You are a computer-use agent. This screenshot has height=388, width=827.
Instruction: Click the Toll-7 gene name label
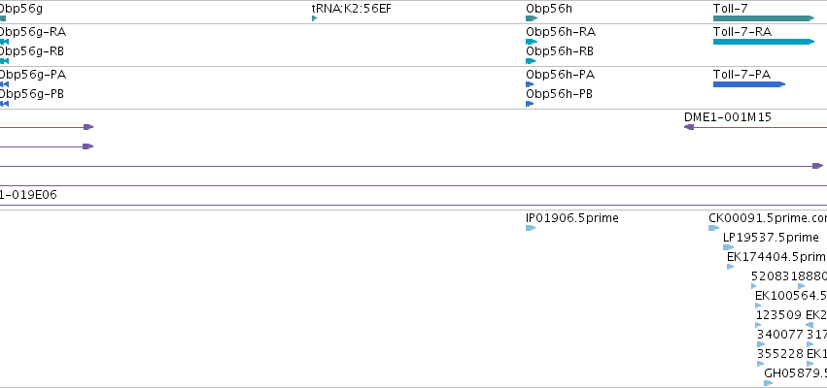(730, 9)
